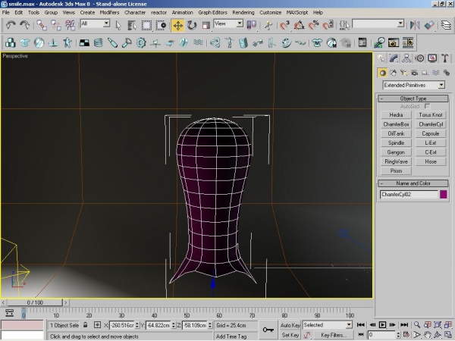The image size is (455, 341).
Task: Toggle the Percent Snap
Action: [x=313, y=25]
